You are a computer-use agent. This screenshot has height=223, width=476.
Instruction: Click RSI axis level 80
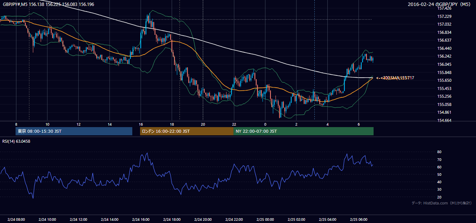click(439, 152)
